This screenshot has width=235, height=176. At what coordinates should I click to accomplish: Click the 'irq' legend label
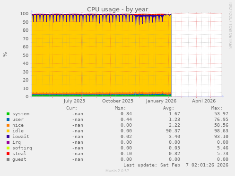[17, 142]
